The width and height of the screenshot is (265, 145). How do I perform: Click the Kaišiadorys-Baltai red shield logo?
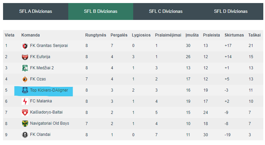pos(25,112)
